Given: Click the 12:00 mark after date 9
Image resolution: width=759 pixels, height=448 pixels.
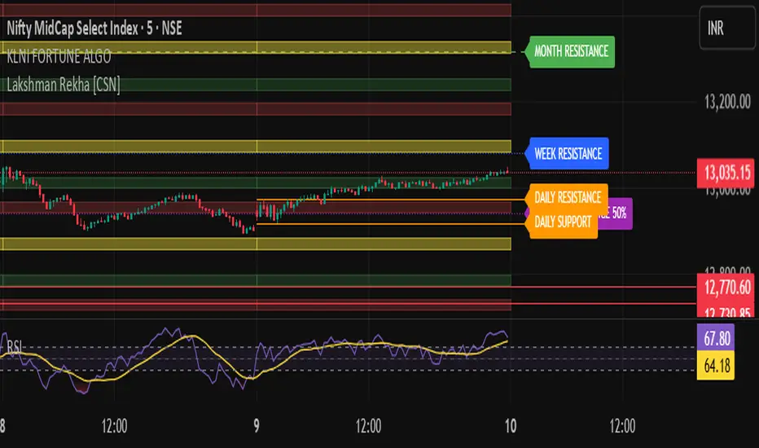Looking at the screenshot, I should coord(368,426).
